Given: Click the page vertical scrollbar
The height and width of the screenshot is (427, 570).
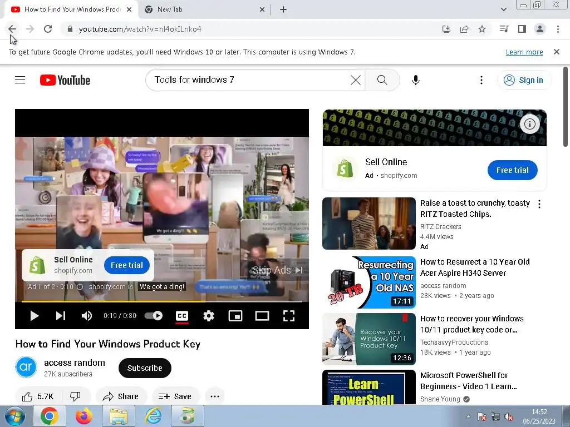Looking at the screenshot, I should click(x=566, y=107).
